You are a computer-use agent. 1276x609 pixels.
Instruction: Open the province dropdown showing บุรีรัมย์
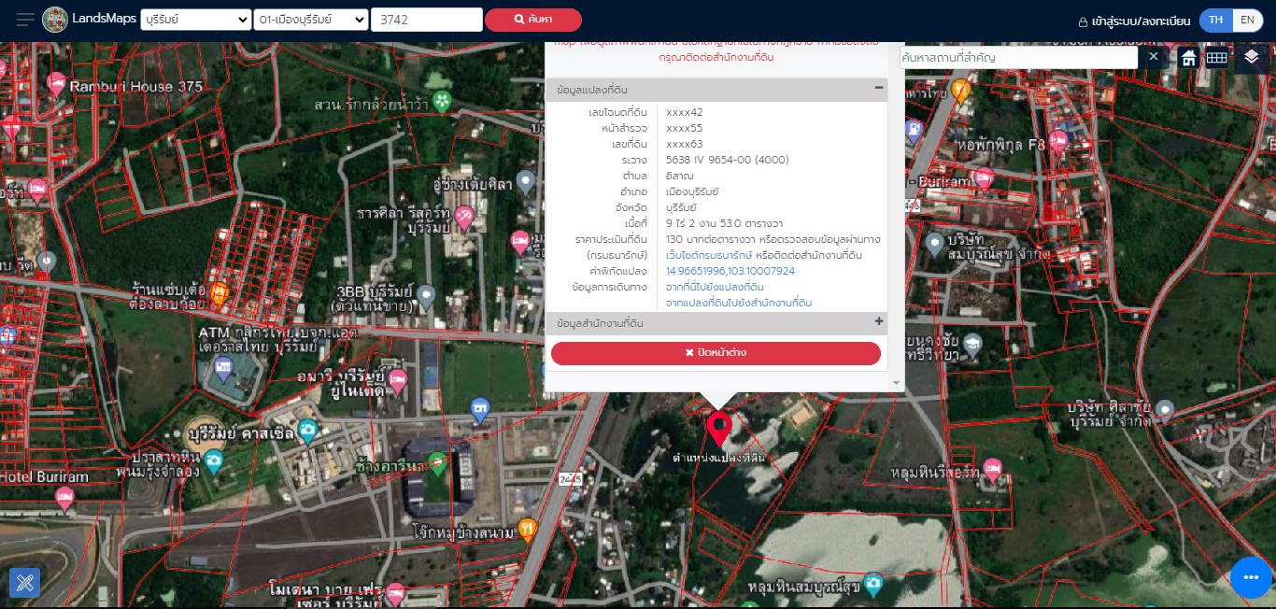click(x=195, y=20)
